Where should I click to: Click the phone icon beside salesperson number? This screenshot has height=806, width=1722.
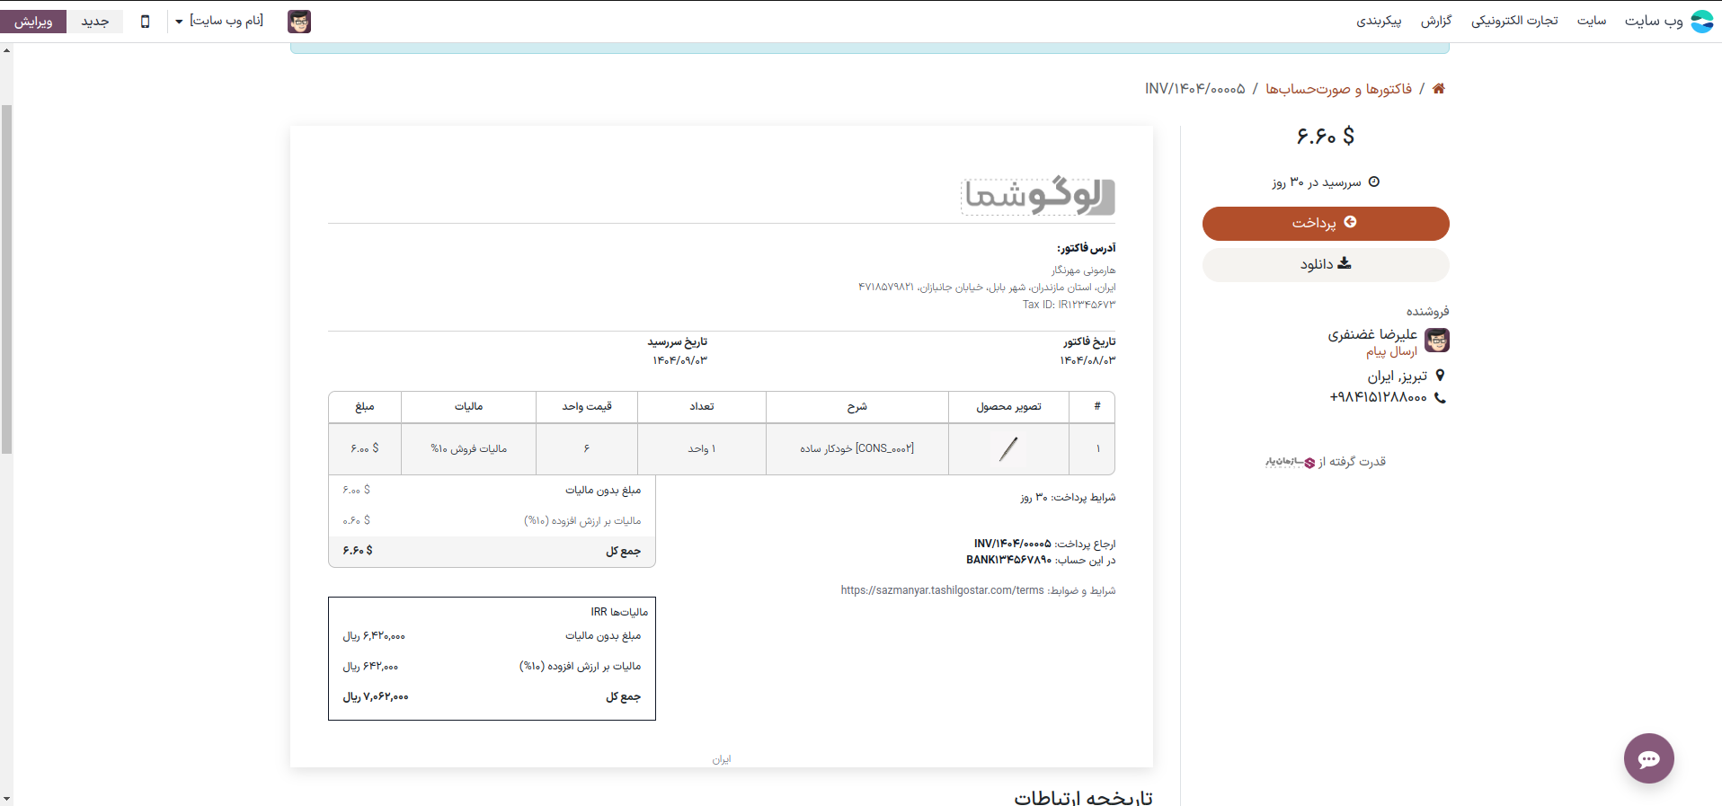click(1440, 398)
